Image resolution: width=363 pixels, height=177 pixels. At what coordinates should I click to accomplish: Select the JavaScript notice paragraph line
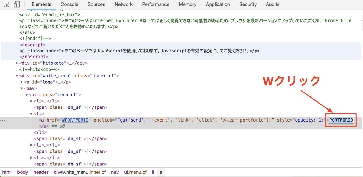pyautogui.click(x=139, y=51)
